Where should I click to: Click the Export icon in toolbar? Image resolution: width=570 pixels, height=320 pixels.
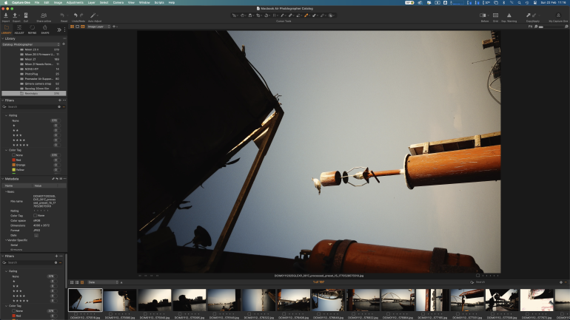coord(16,15)
